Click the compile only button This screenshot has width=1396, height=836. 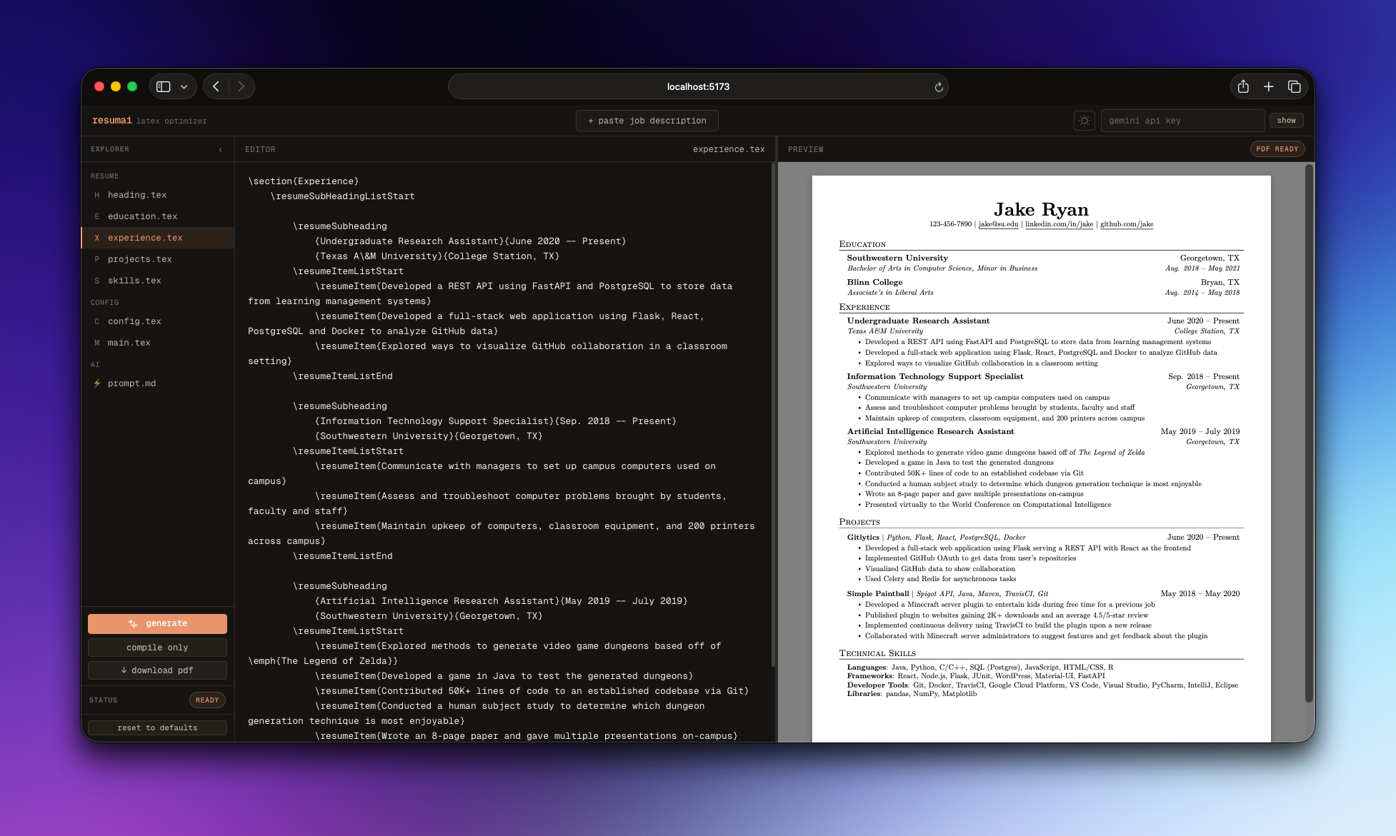click(157, 648)
